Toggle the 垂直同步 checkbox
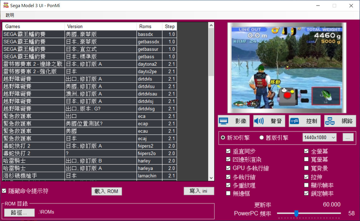 pyautogui.click(x=228, y=151)
